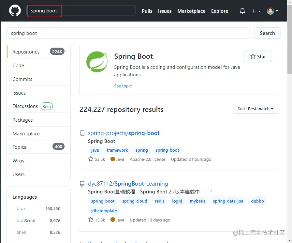The height and width of the screenshot is (243, 292).
Task: Click the Spring Boot topic title
Action: (133, 56)
